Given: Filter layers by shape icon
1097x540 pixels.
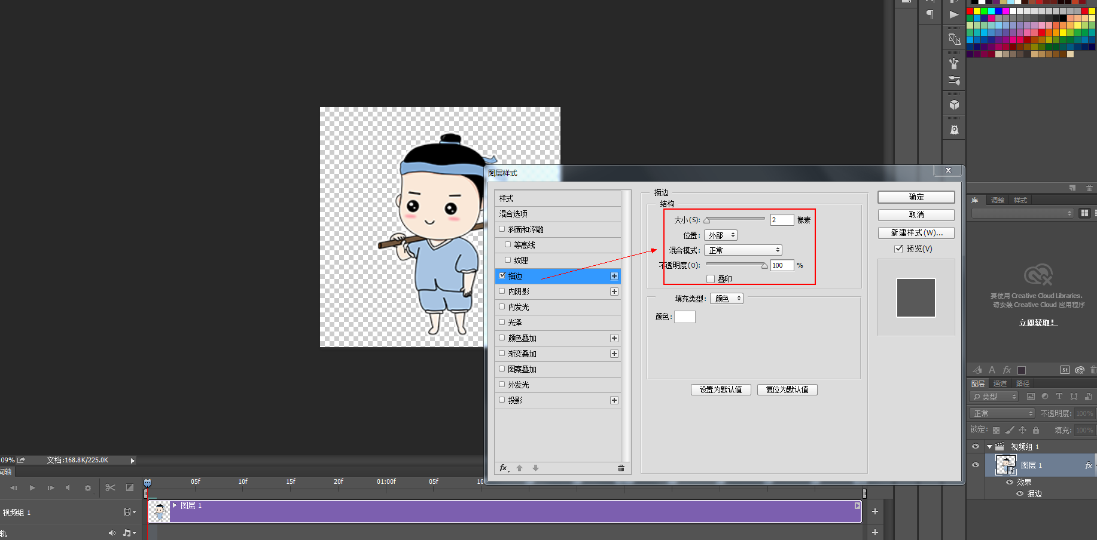Looking at the screenshot, I should [x=1074, y=397].
